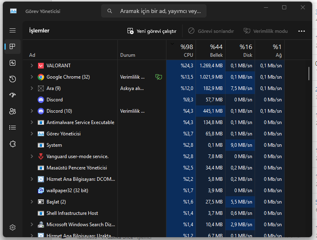Expand the Google Chrome (32) group
Viewport: 317px width, 240px height.
tap(32, 77)
